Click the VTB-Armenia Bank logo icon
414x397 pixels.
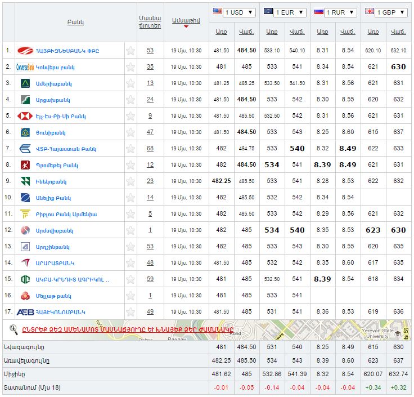point(25,149)
